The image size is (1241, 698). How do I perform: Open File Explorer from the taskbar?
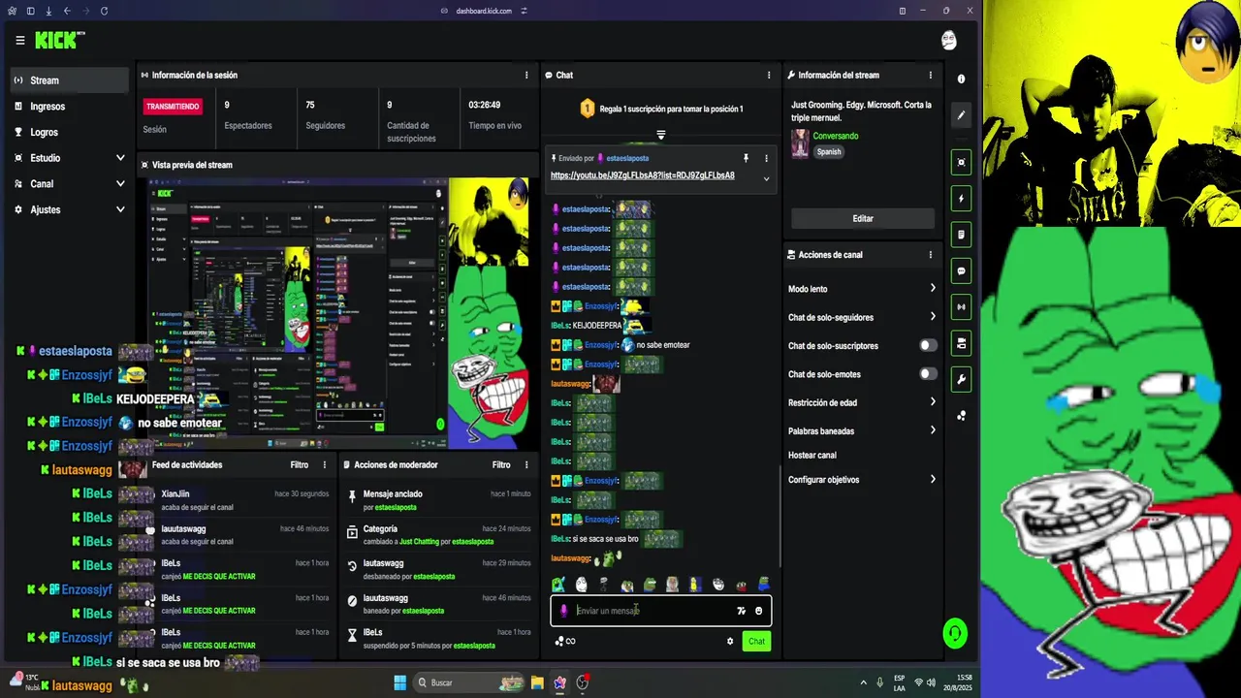click(x=537, y=682)
